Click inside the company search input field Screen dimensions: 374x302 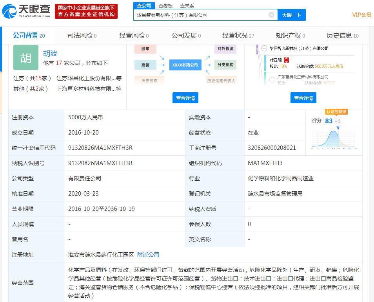pos(196,14)
